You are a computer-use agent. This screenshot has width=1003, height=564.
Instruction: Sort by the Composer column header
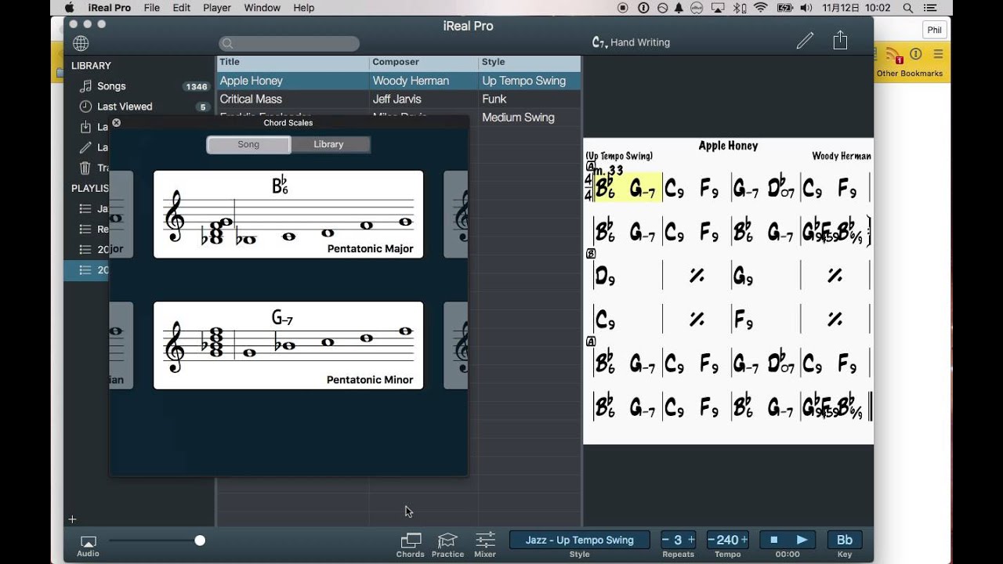tap(423, 62)
